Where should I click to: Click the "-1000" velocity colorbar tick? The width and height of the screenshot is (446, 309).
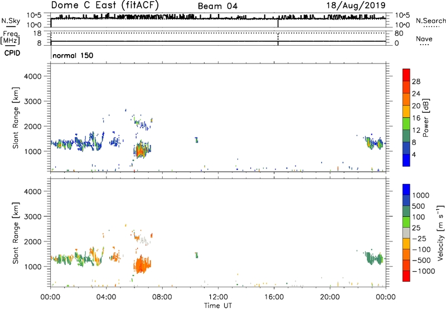(x=424, y=271)
